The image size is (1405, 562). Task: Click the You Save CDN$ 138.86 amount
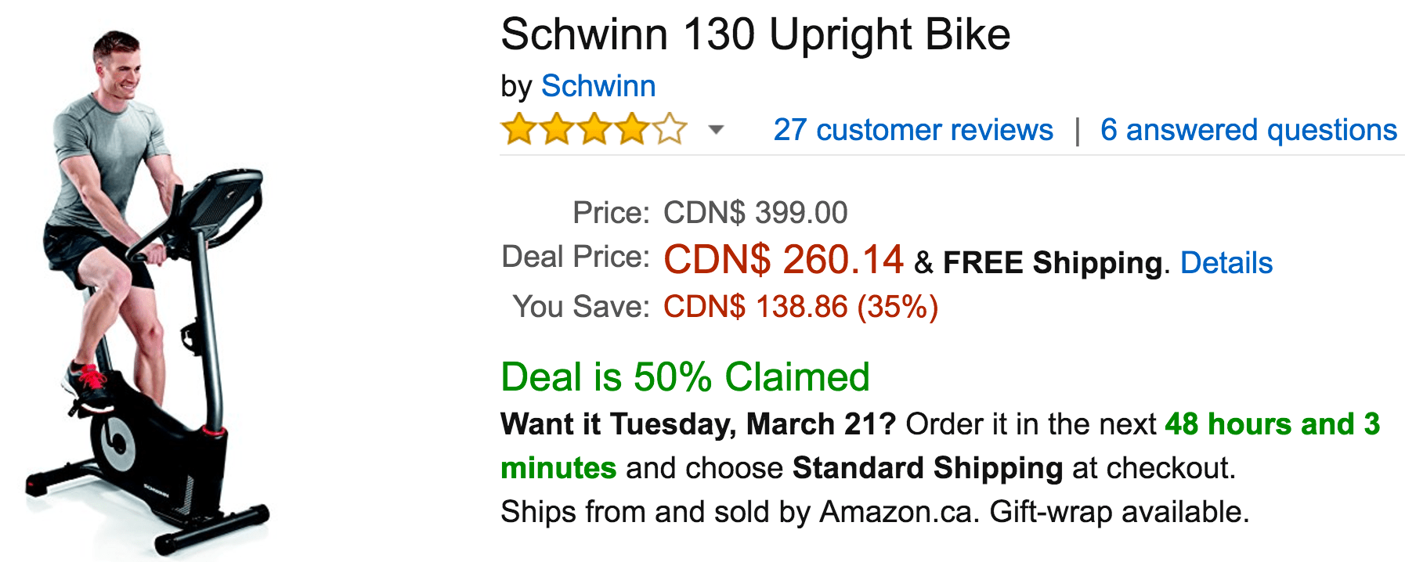800,307
